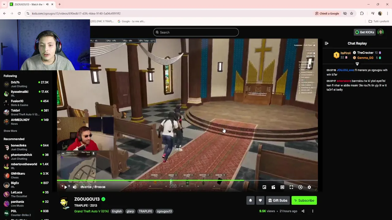
Task: Select the gtarp tag
Action: (x=130, y=211)
